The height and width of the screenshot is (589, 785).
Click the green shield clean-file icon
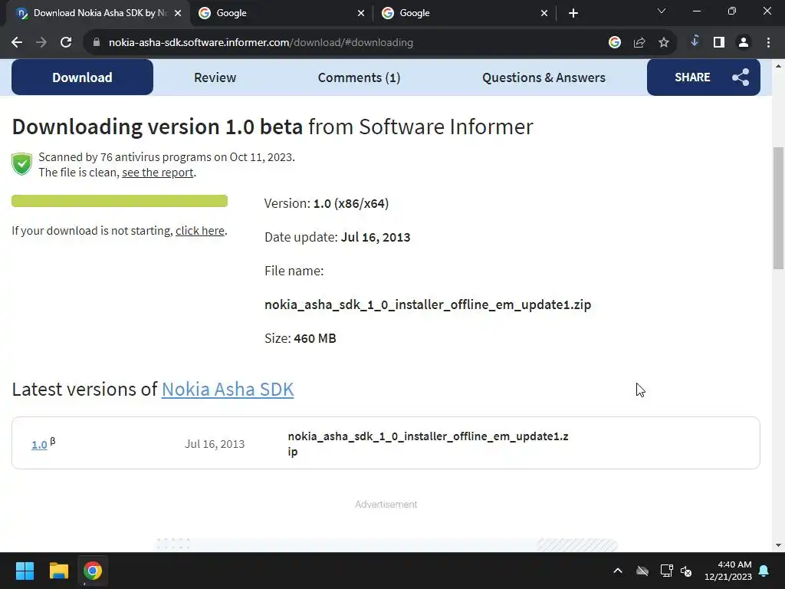click(x=21, y=164)
